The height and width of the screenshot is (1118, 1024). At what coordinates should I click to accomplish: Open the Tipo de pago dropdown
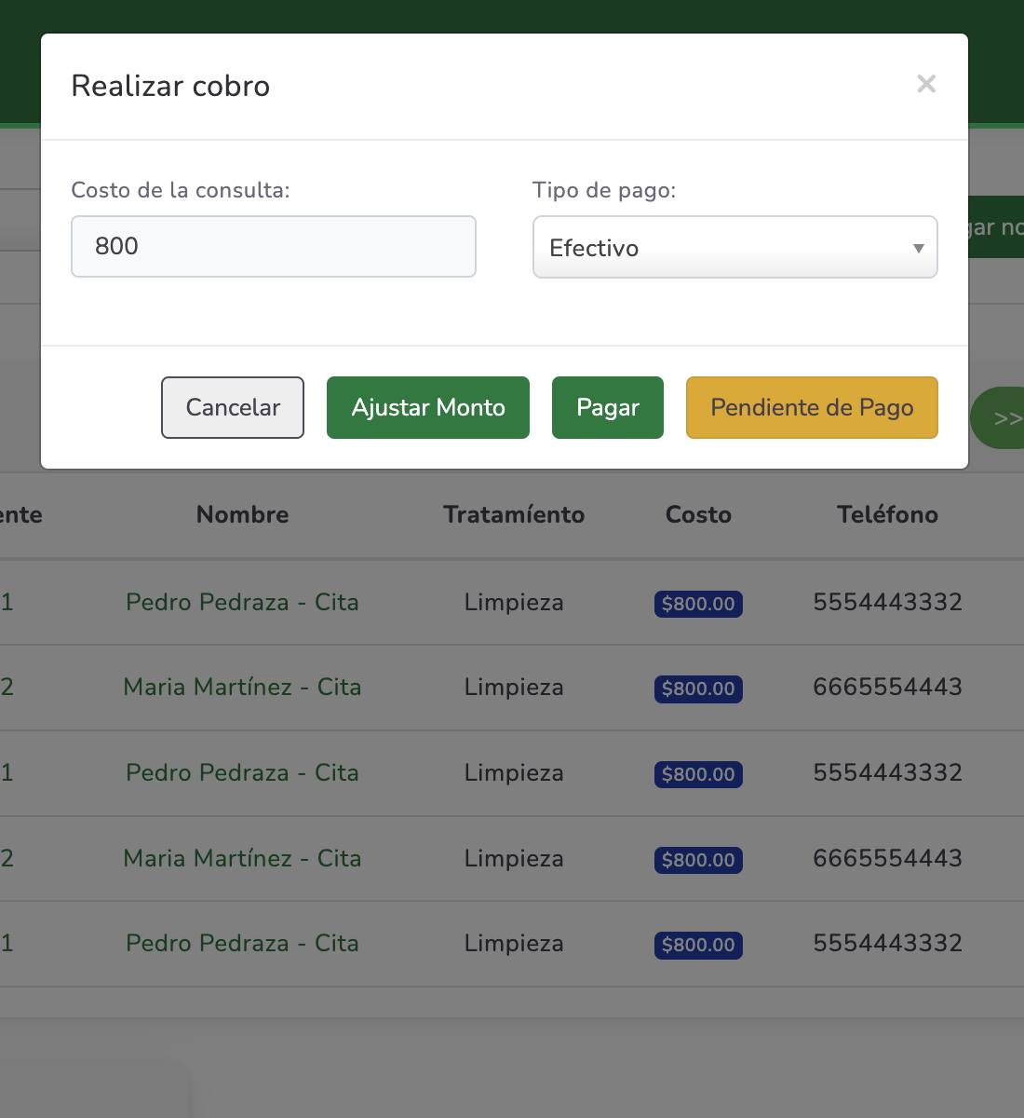[x=734, y=248]
